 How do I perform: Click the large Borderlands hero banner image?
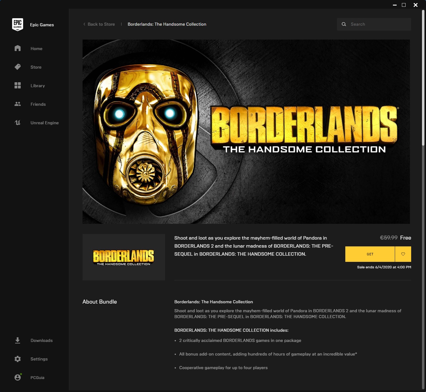246,131
